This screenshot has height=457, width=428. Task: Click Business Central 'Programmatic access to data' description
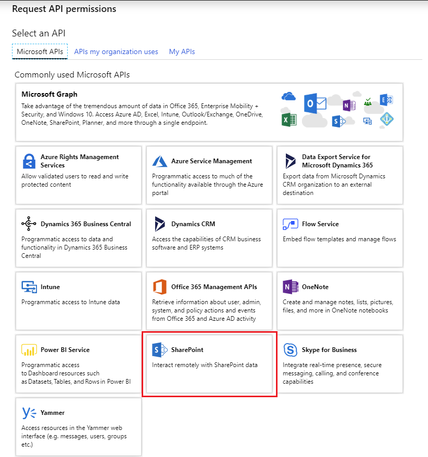tap(74, 247)
